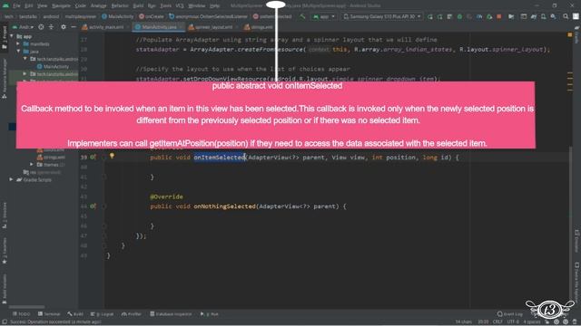Open the Build menu
581x326 pixels.
(x=138, y=5)
